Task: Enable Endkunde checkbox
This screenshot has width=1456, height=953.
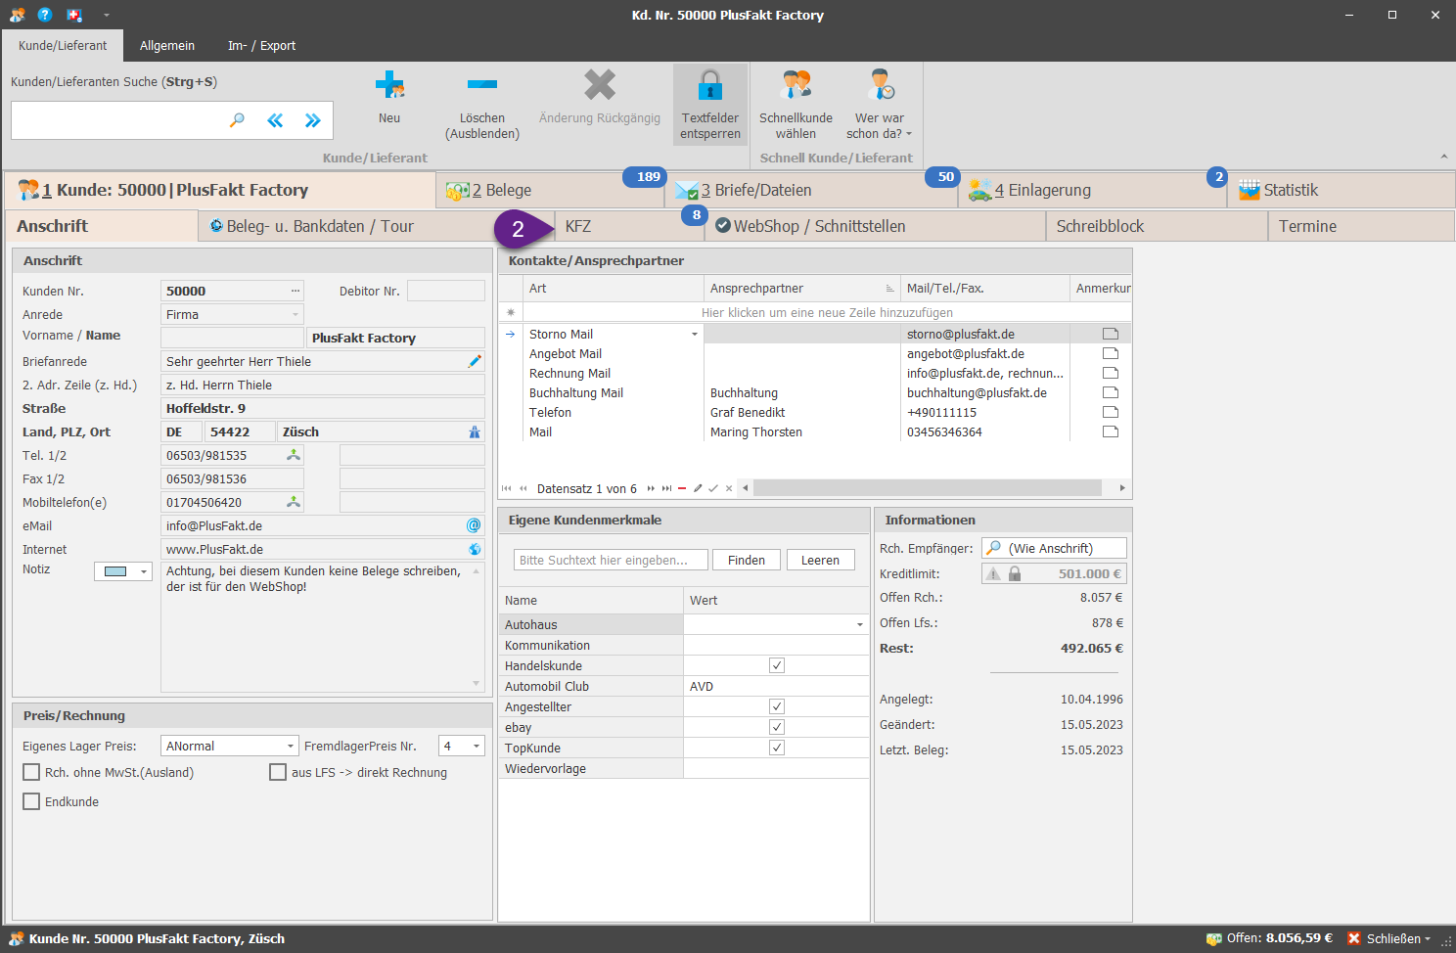Action: point(31,801)
